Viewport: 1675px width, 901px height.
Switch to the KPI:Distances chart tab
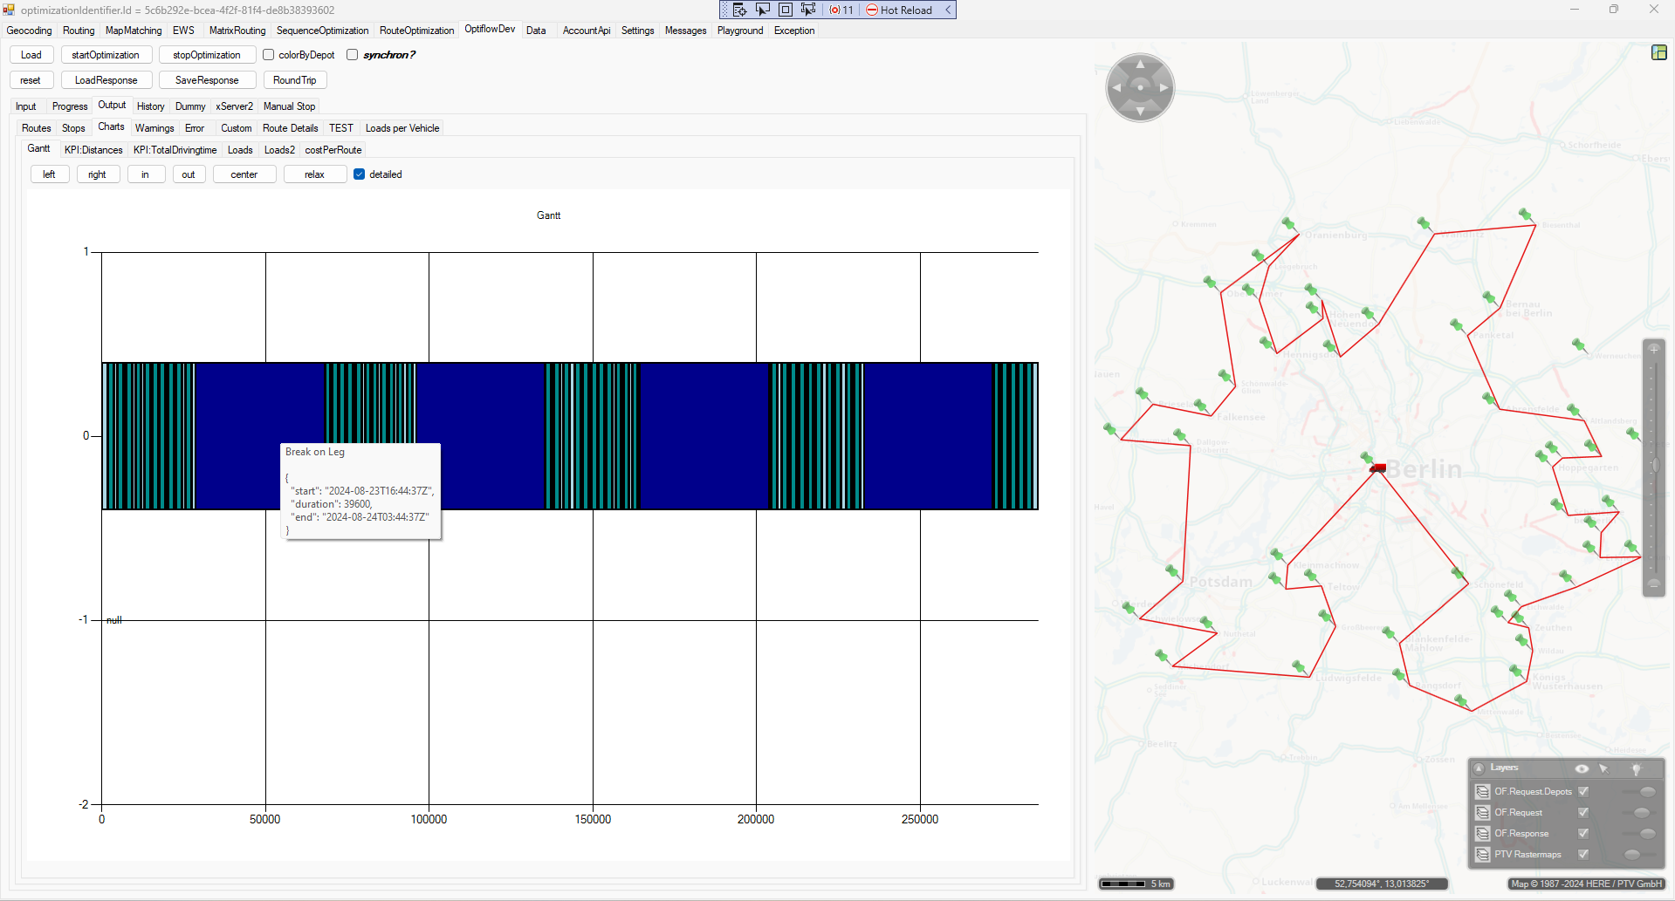(x=93, y=150)
